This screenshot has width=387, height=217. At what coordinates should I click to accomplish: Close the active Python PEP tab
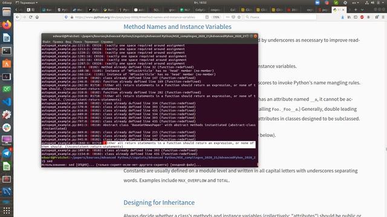343,10
